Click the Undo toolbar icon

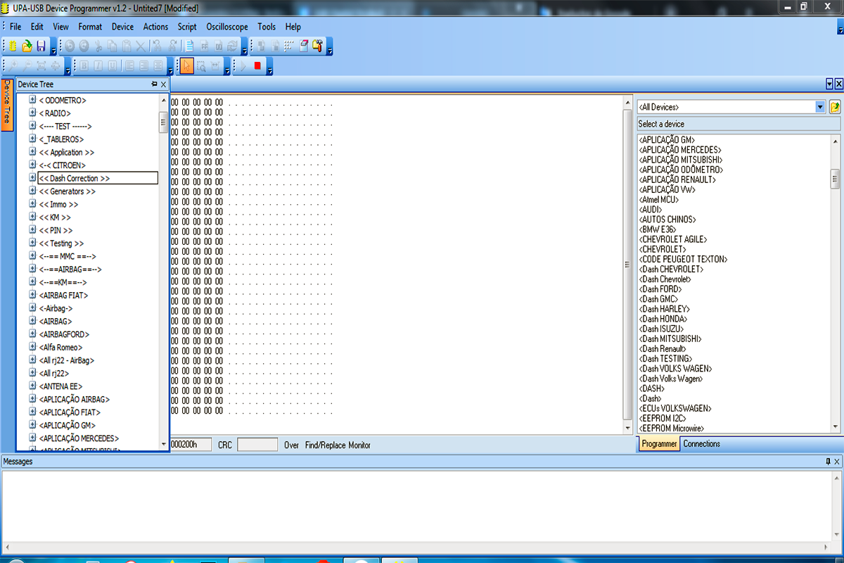[70, 46]
